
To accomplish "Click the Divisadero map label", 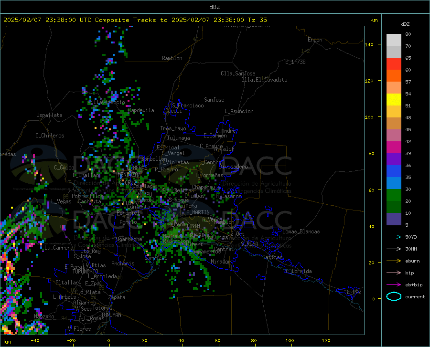I will 233,167.
